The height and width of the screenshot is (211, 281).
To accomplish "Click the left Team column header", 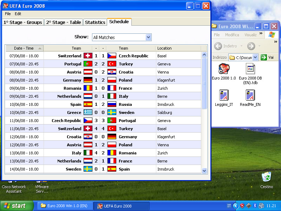I will (68, 48).
